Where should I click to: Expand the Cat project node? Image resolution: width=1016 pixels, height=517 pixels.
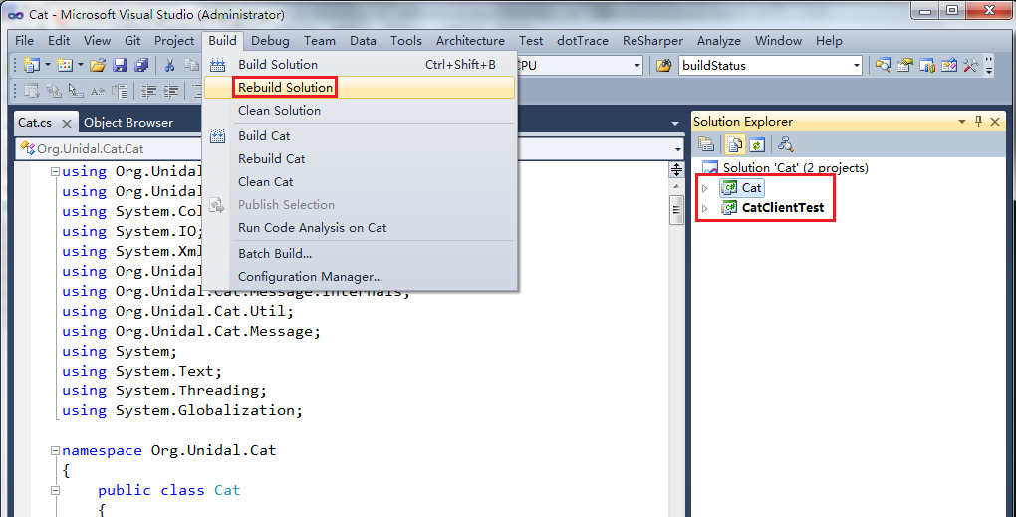tap(705, 188)
